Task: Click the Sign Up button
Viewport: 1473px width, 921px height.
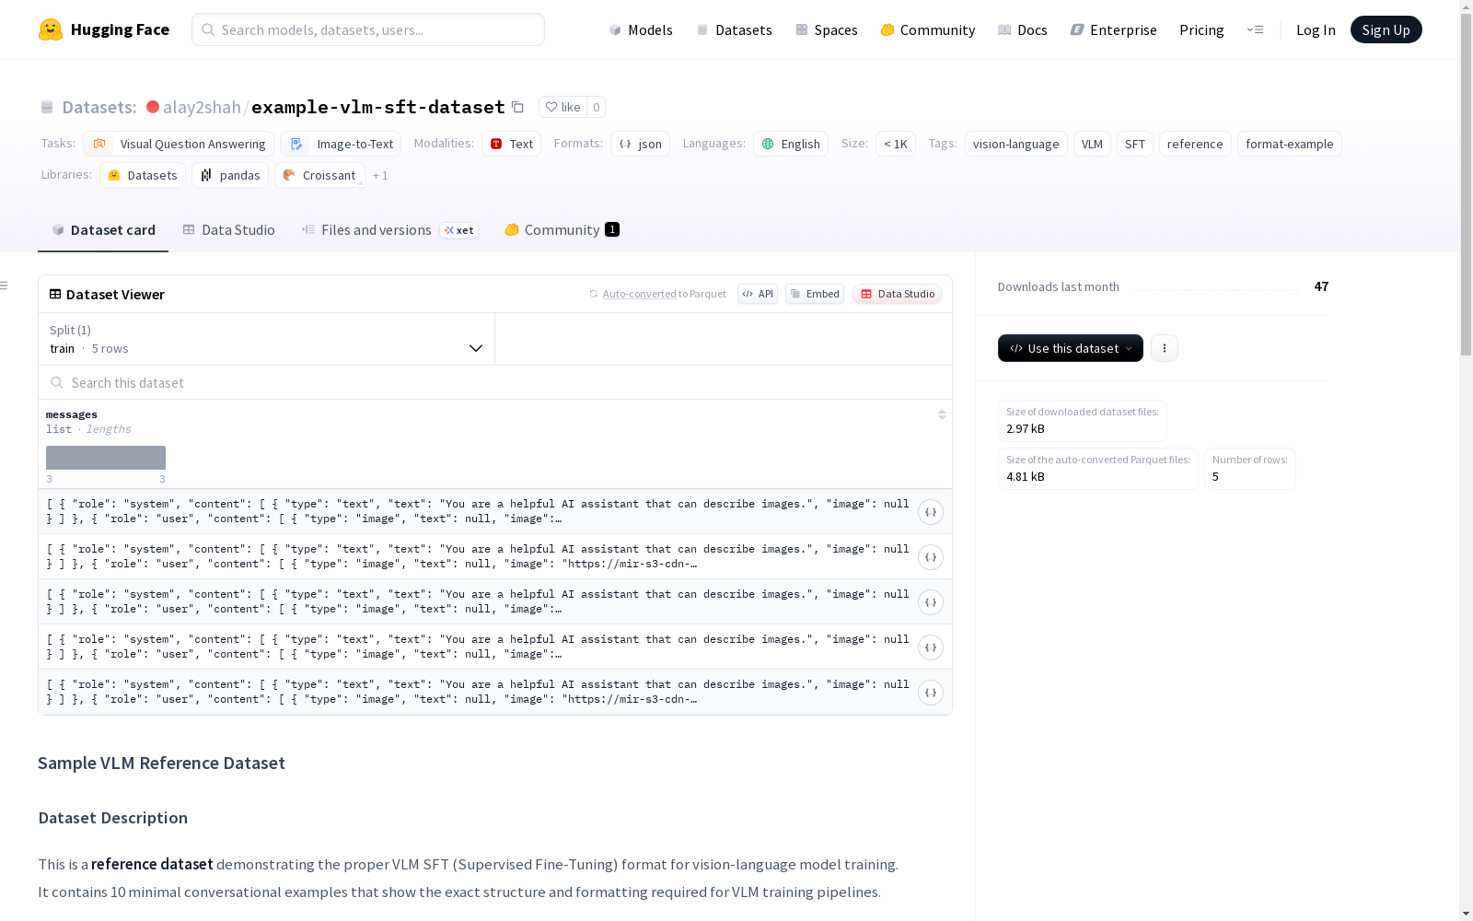Action: [x=1386, y=29]
